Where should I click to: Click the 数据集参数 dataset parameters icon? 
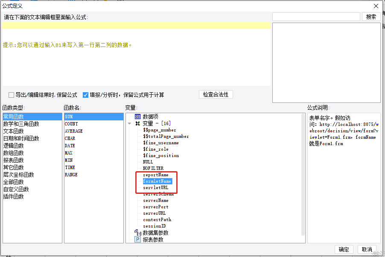point(138,232)
